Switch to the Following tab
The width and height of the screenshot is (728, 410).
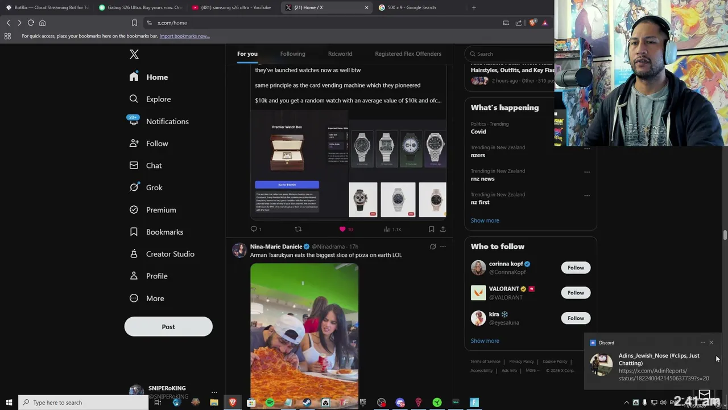click(x=292, y=54)
